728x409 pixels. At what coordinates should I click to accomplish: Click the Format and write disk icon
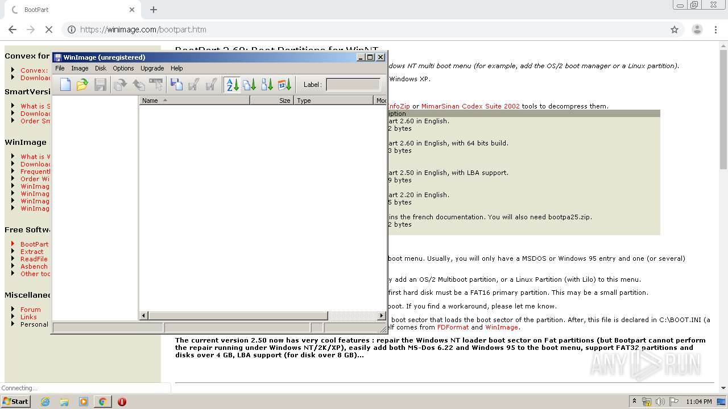(211, 85)
